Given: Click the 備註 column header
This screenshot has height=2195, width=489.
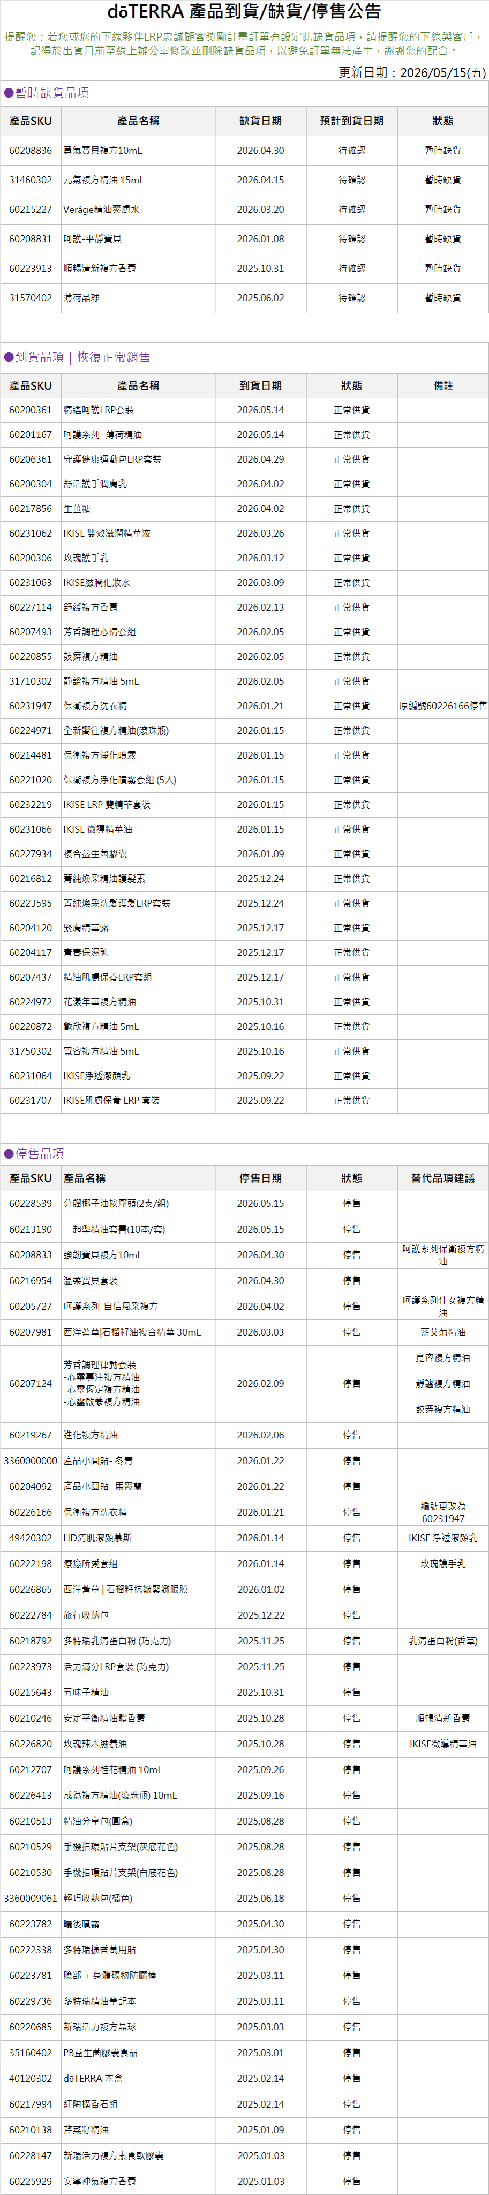Looking at the screenshot, I should click(443, 386).
